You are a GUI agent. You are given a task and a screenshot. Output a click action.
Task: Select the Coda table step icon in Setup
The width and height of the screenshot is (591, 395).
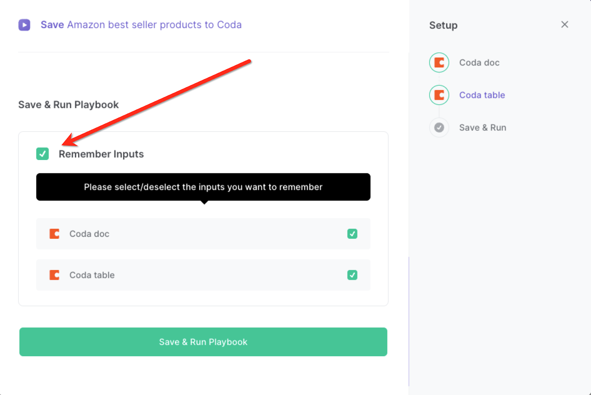tap(439, 95)
